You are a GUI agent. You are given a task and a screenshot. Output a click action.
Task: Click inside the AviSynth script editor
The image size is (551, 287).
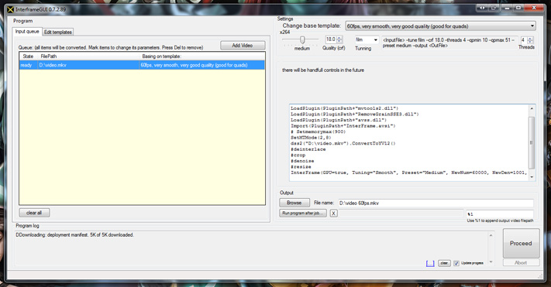coord(409,142)
